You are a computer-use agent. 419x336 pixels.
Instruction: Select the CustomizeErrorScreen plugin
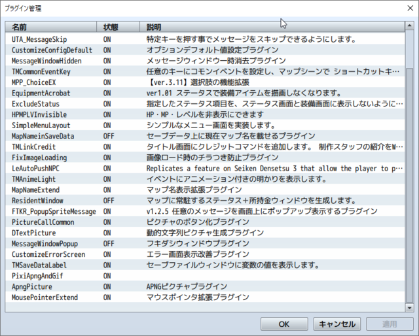coord(205,254)
